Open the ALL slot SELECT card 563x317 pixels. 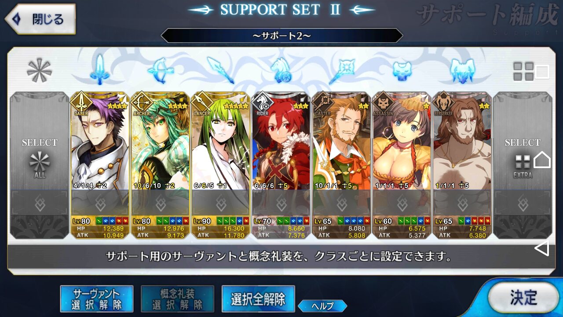pyautogui.click(x=40, y=165)
